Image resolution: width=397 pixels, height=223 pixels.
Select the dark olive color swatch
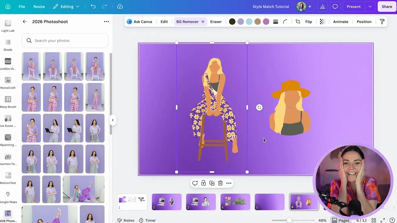232,22
